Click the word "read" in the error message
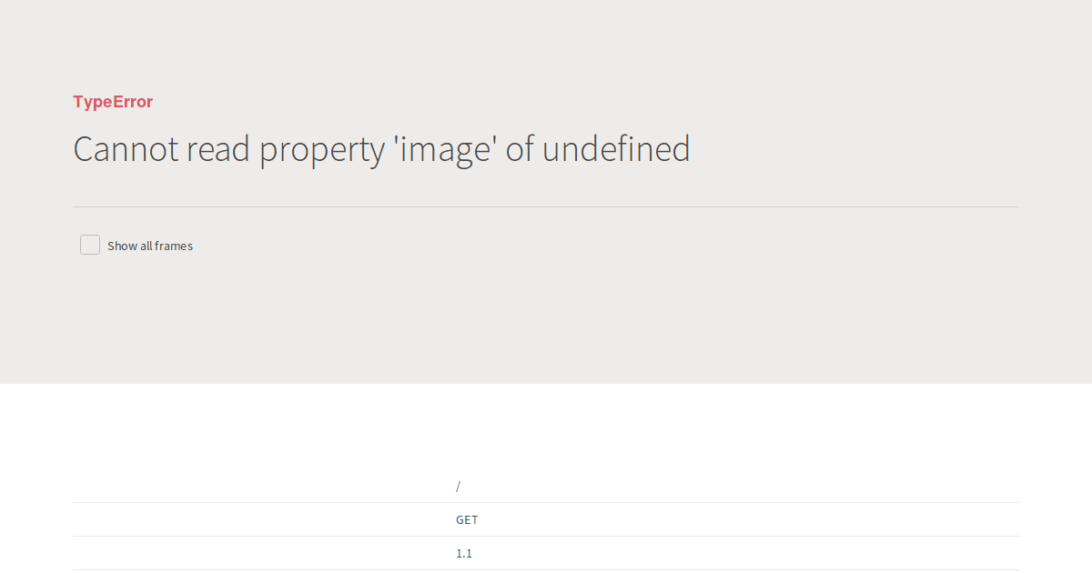This screenshot has width=1092, height=573. (218, 149)
